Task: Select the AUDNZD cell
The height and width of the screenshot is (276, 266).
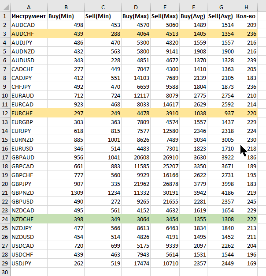Action: (29, 51)
